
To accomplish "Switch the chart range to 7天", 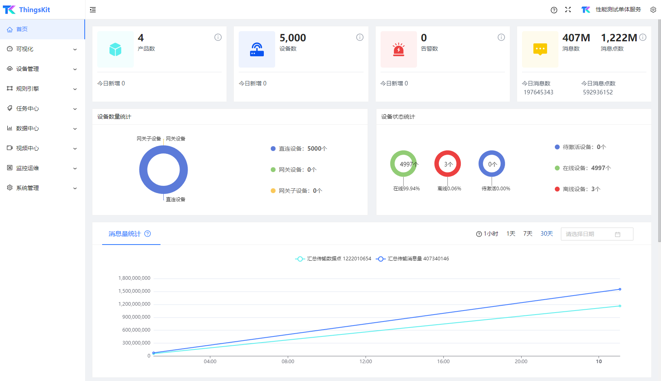I will coord(528,234).
